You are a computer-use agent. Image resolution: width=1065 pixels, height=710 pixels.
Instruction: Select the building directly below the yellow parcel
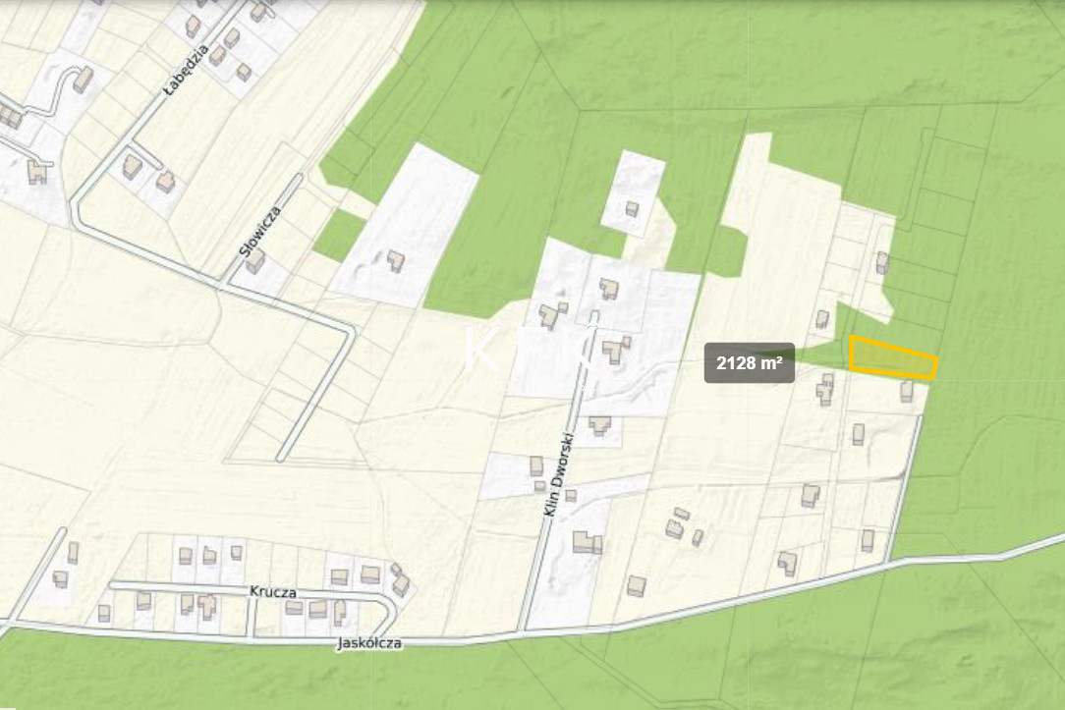906,392
